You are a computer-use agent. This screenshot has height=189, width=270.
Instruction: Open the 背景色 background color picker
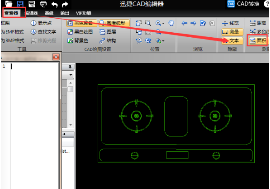(80, 41)
